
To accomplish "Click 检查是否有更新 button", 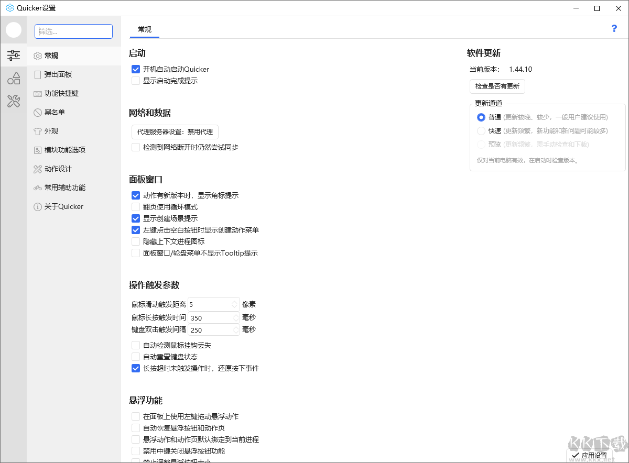I will point(497,86).
